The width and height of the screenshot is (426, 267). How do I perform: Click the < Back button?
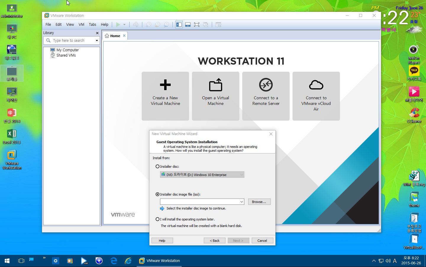(x=214, y=241)
